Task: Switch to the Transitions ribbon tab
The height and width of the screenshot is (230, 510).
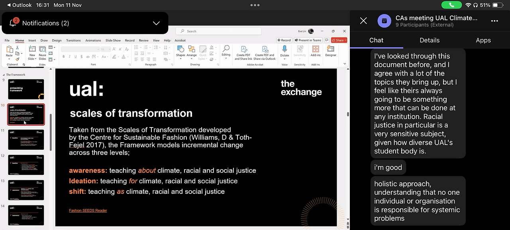Action: [73, 41]
